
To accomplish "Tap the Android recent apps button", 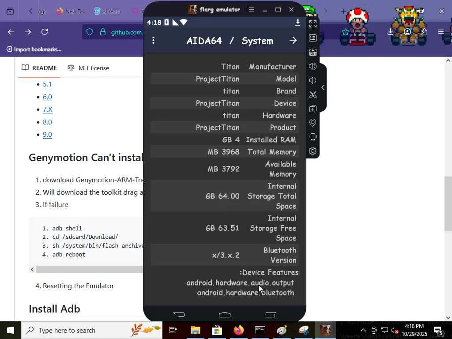I will [271, 314].
